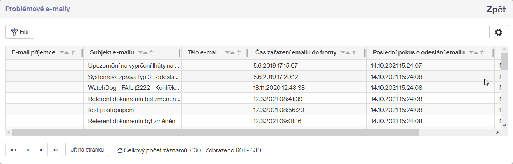The width and height of the screenshot is (513, 164).
Task: Open the Filtr button with funnel icon
Action: 20,32
